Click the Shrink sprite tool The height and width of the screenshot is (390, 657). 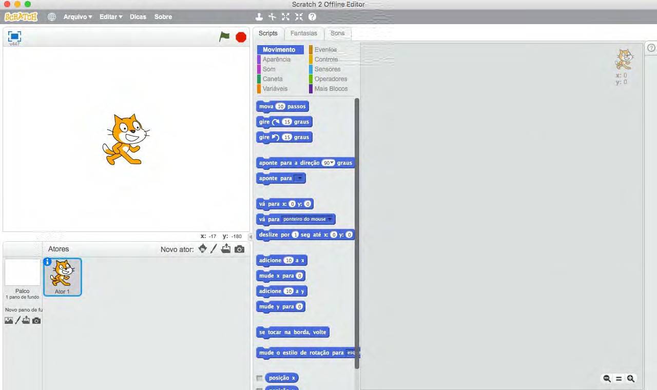click(x=299, y=16)
